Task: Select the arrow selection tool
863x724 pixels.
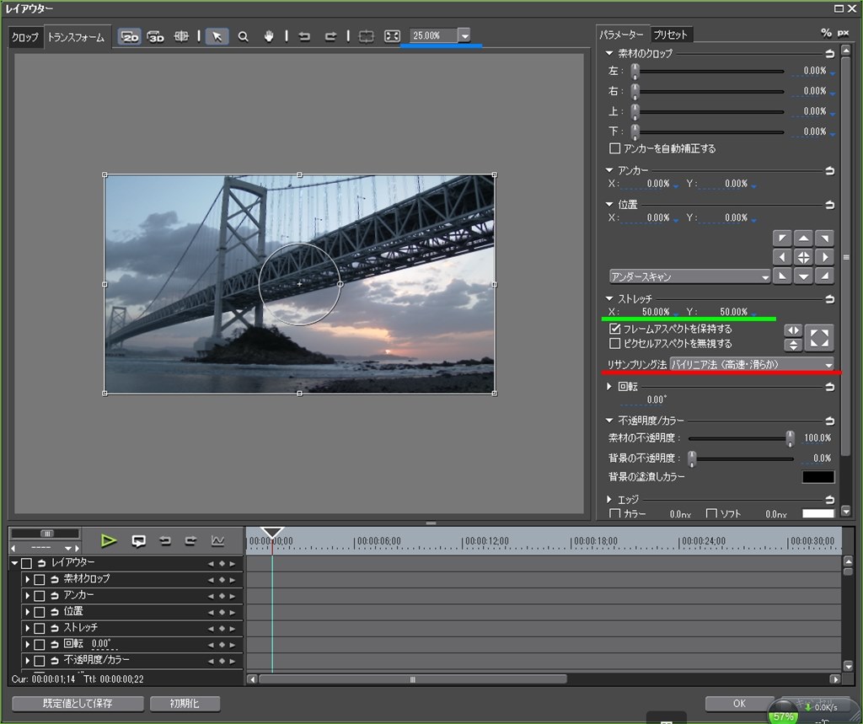Action: tap(217, 36)
